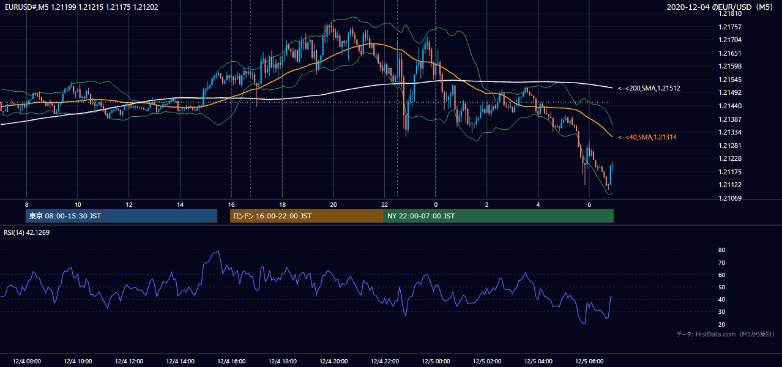Image resolution: width=782 pixels, height=367 pixels.
Task: Click the 12/5 02:00 date label
Action: pyautogui.click(x=488, y=361)
